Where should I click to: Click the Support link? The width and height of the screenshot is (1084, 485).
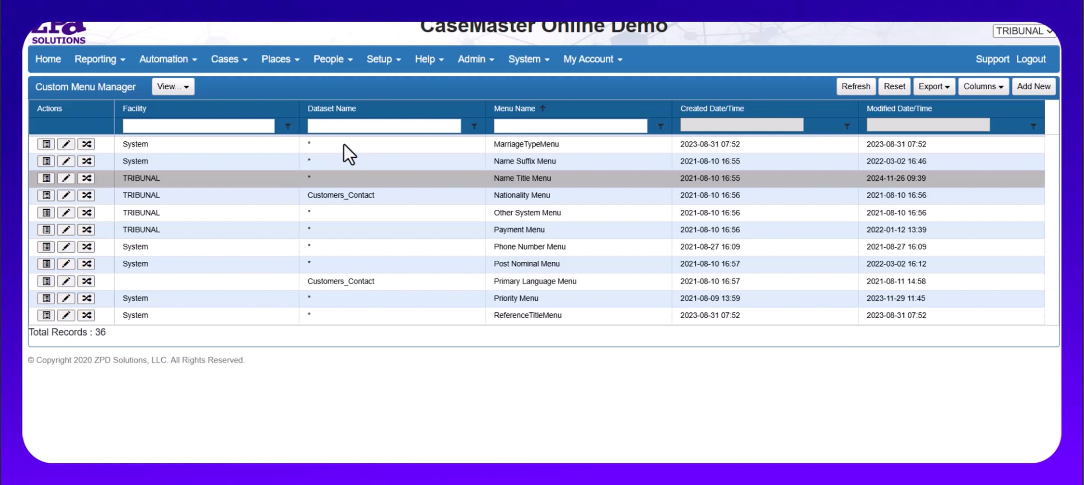992,59
